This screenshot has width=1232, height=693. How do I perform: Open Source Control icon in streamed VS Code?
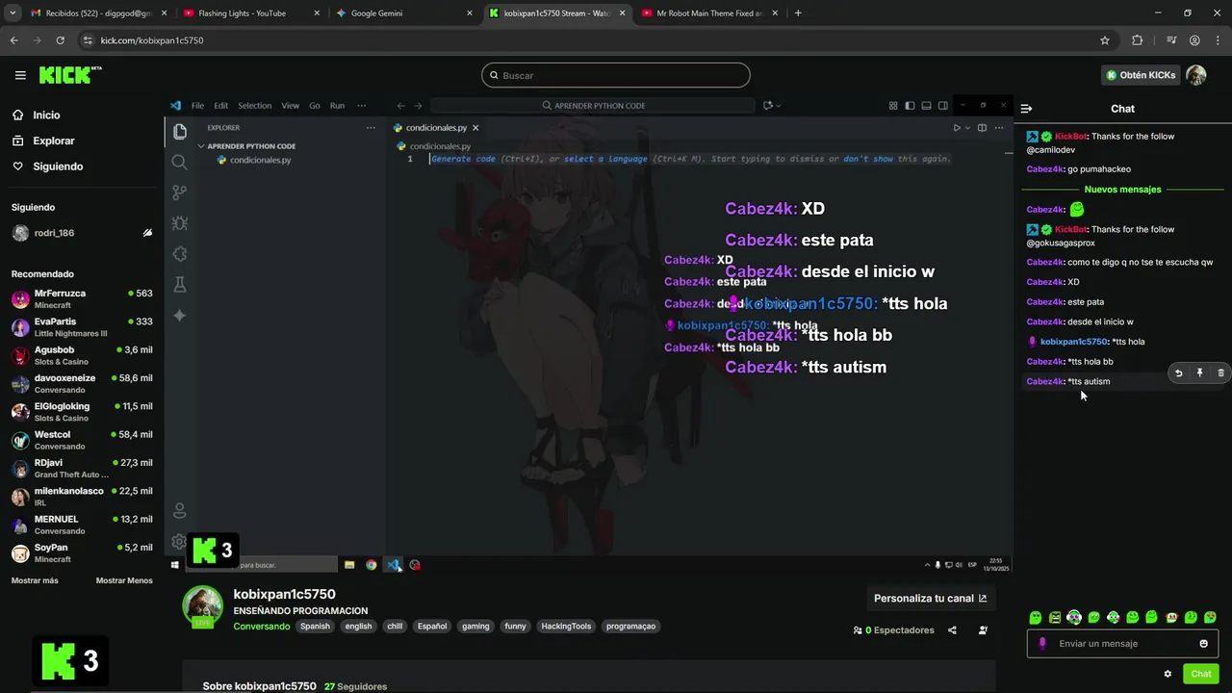pyautogui.click(x=179, y=192)
